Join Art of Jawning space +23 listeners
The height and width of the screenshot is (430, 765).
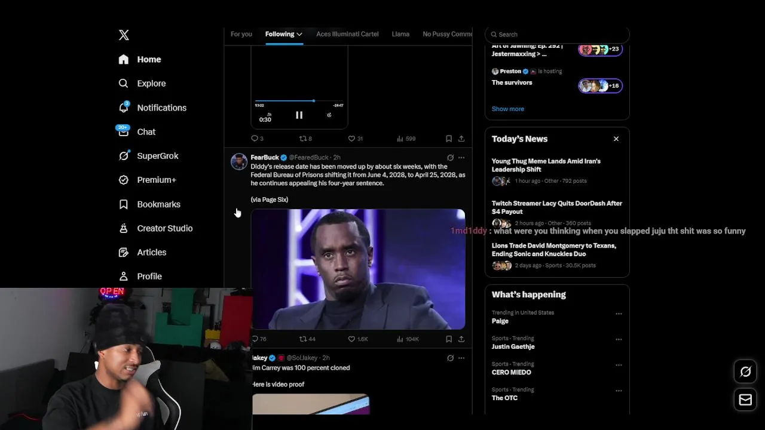(600, 50)
